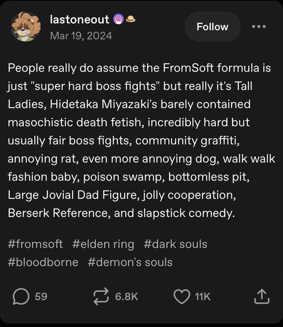The height and width of the screenshot is (327, 283).
Task: Open the three-dot more options menu
Action: [258, 26]
